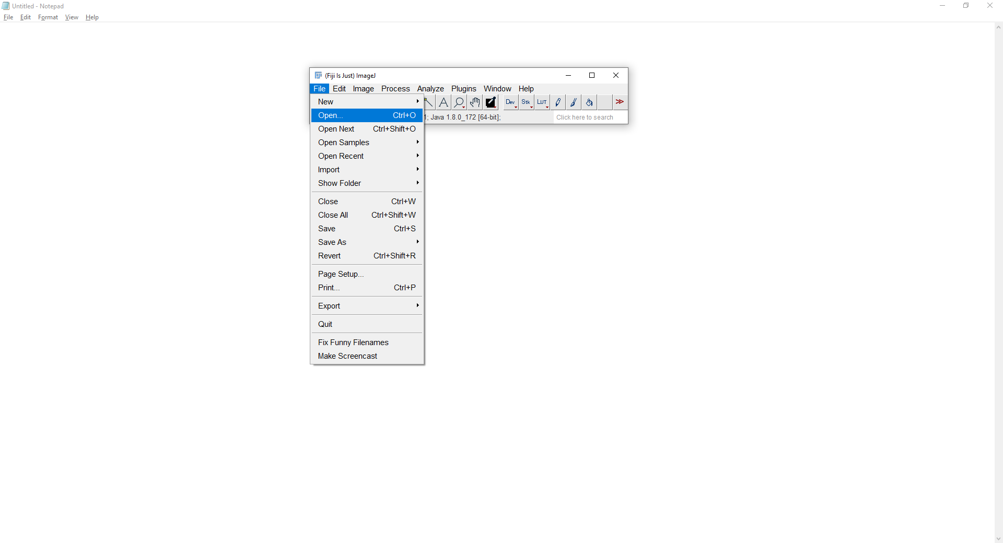Click the red More Tools arrows

620,102
